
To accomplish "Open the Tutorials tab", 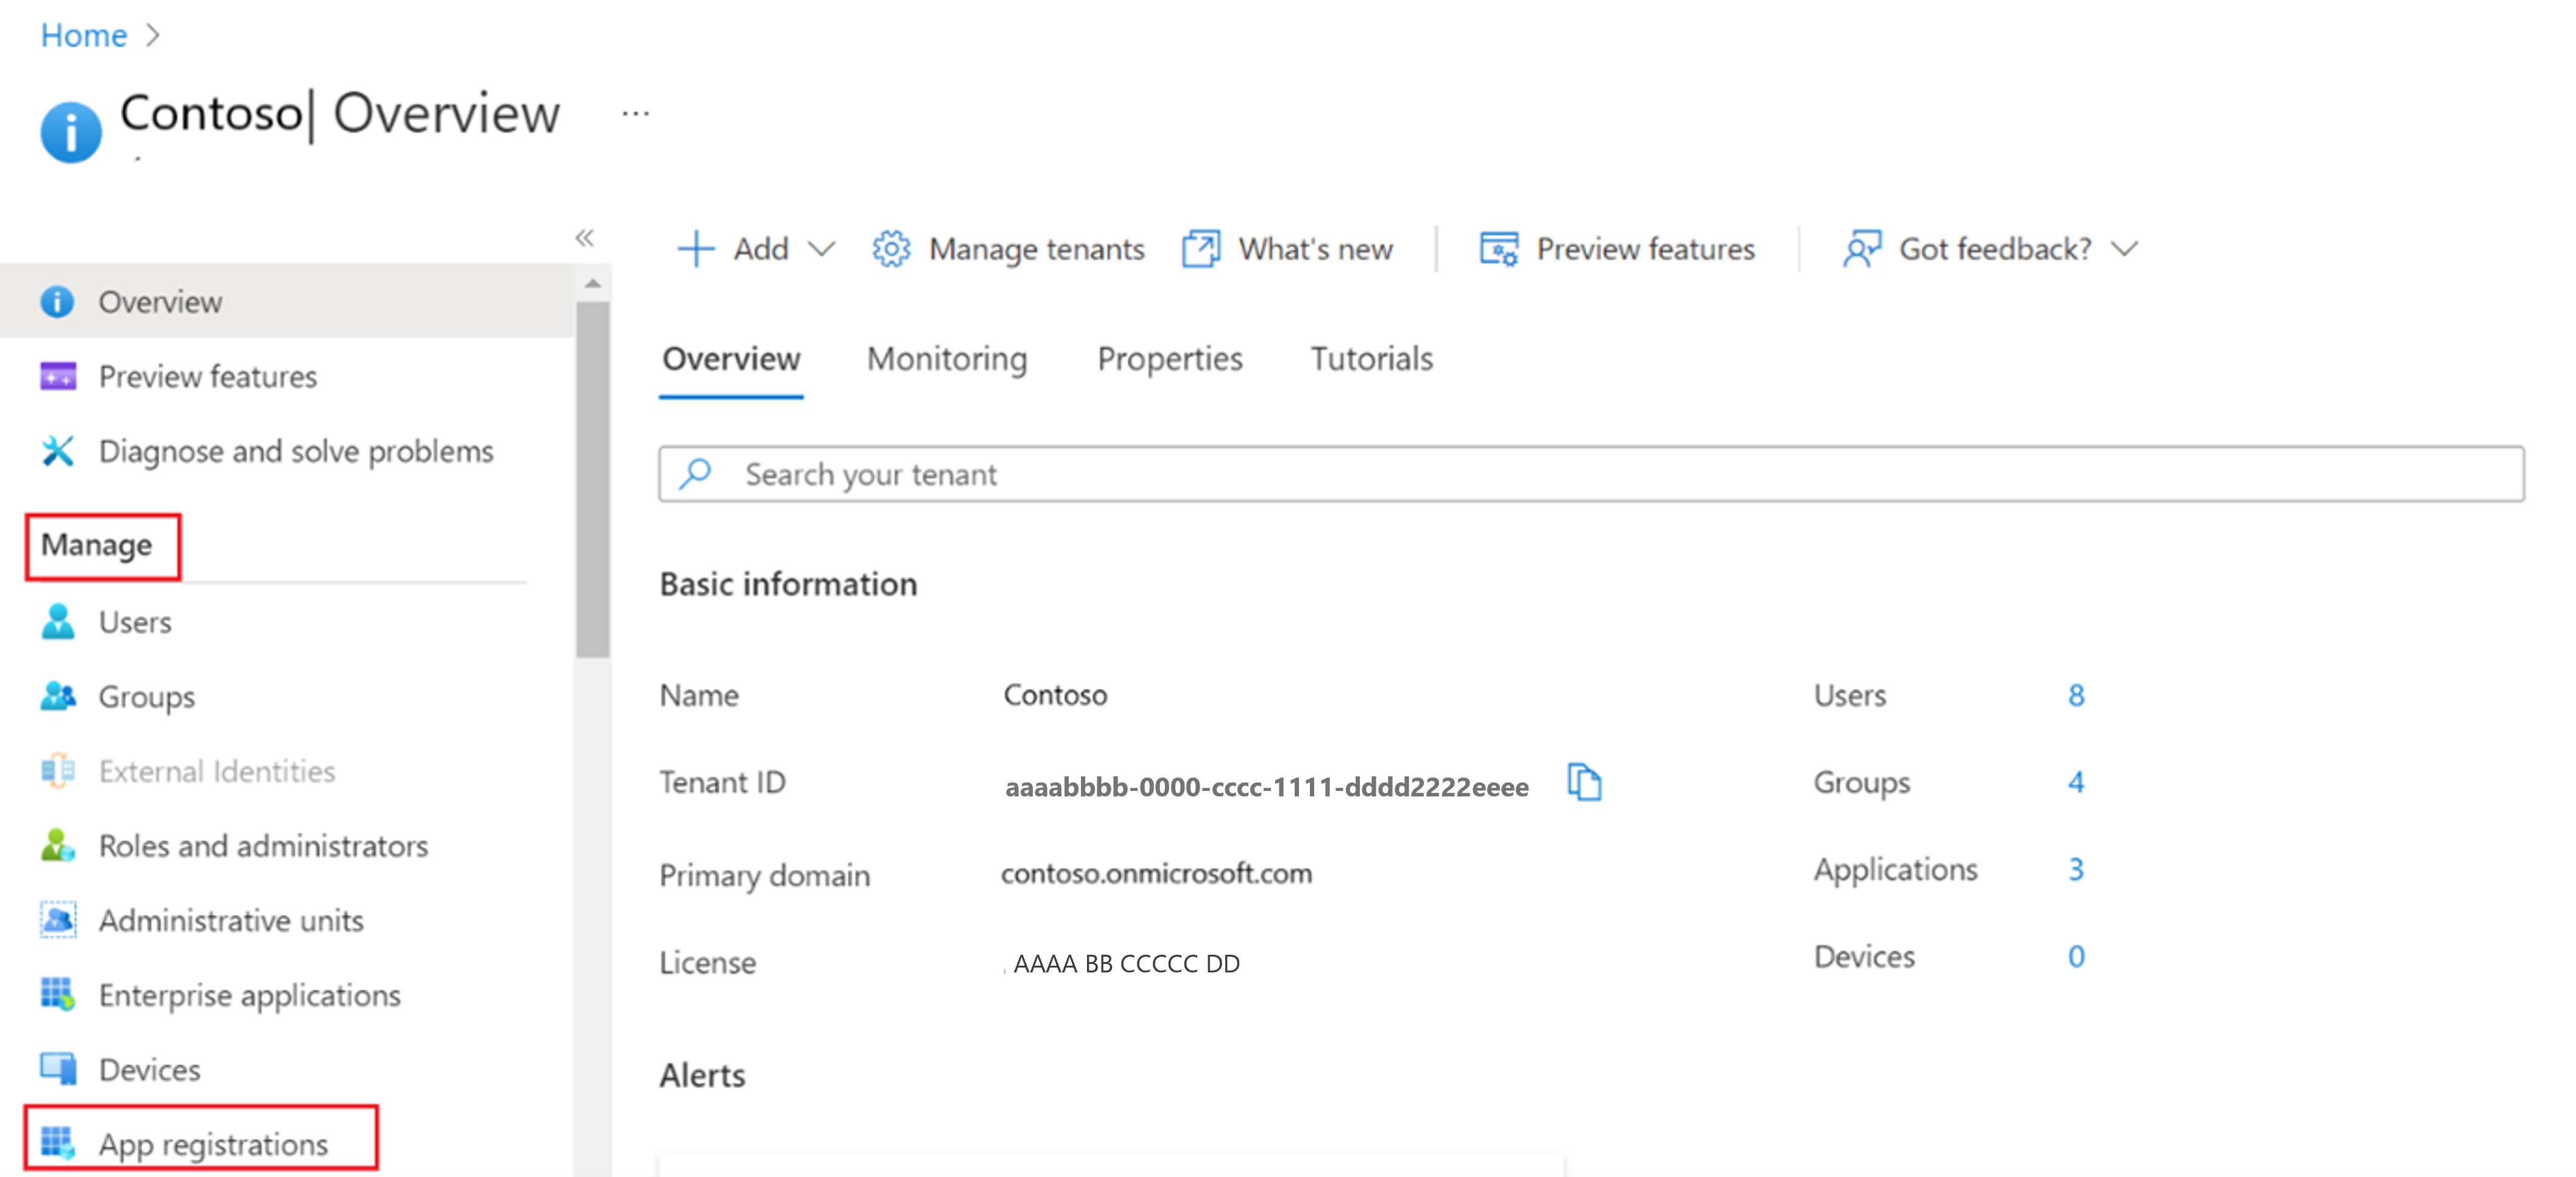I will 1371,359.
